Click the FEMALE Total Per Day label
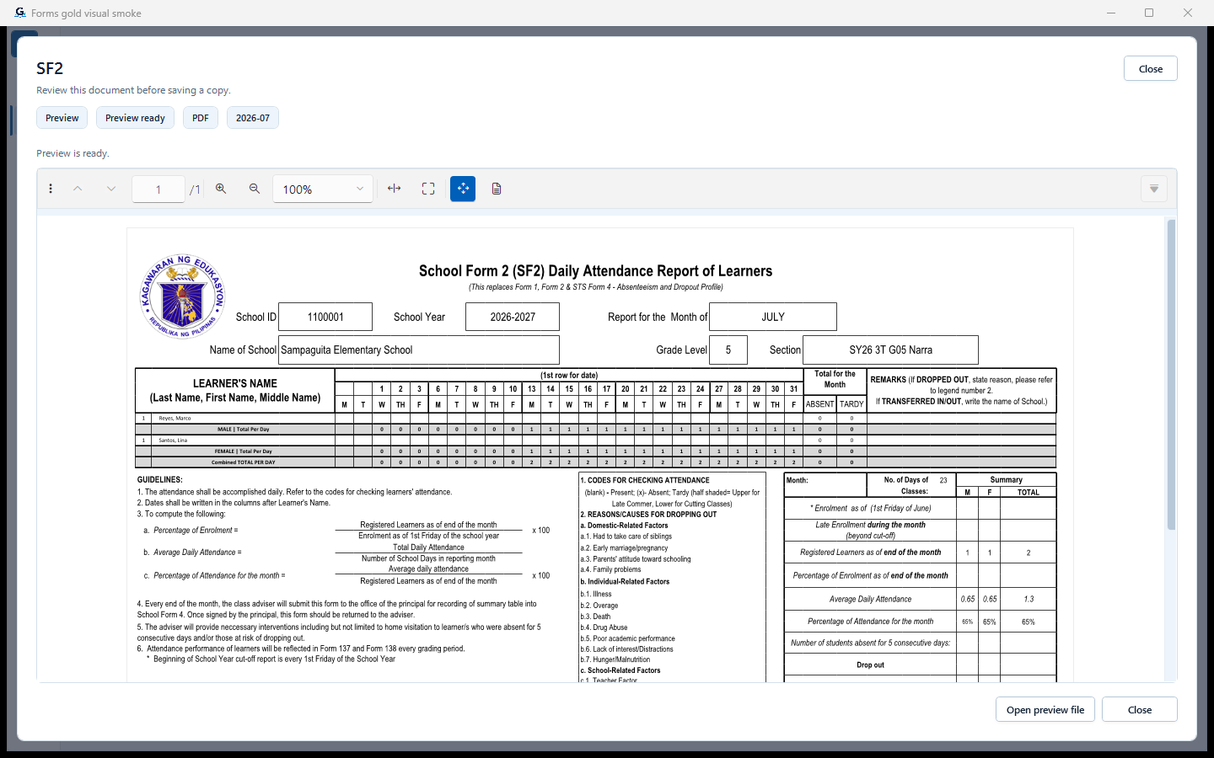 (x=243, y=451)
